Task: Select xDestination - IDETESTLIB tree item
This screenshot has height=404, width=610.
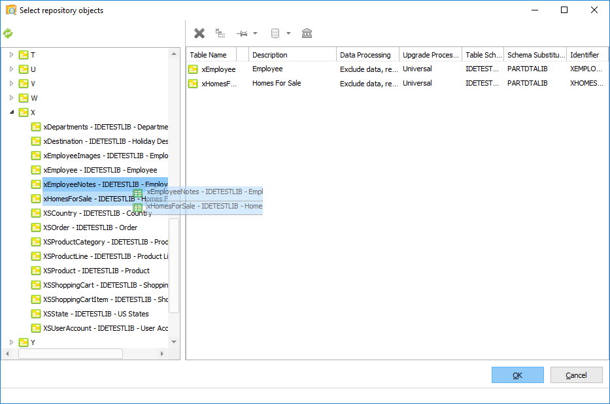Action: (x=105, y=141)
